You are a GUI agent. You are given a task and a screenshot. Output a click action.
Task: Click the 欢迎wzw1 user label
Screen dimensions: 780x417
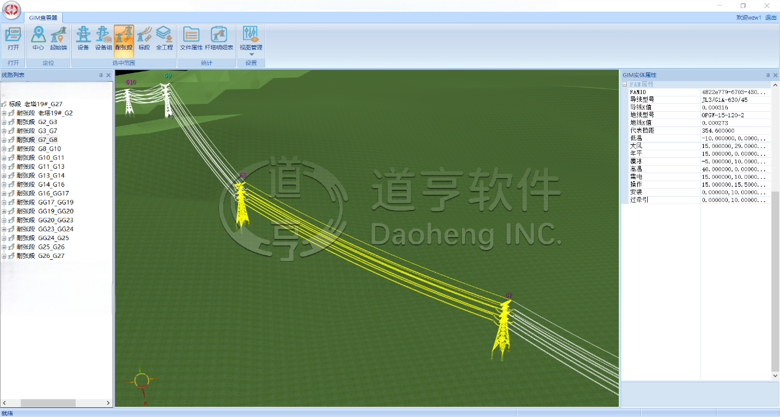coord(749,18)
